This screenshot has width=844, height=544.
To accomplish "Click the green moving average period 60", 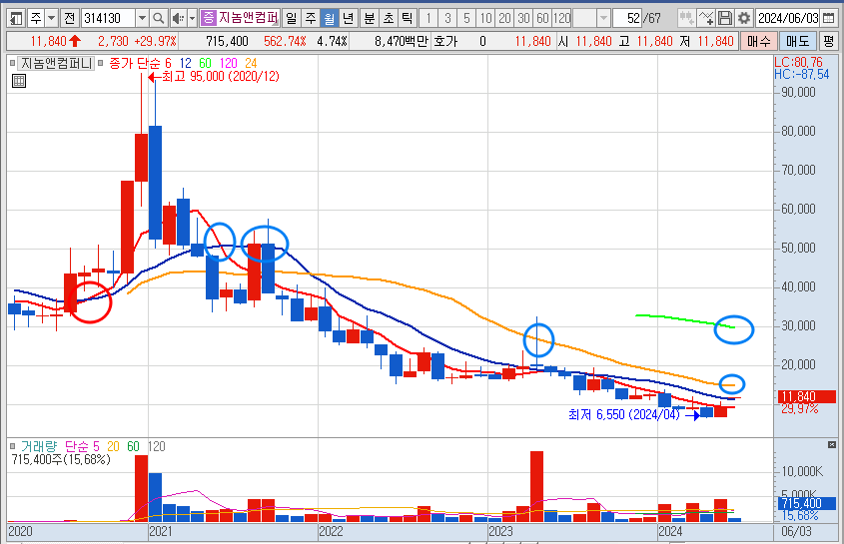I will coord(205,64).
